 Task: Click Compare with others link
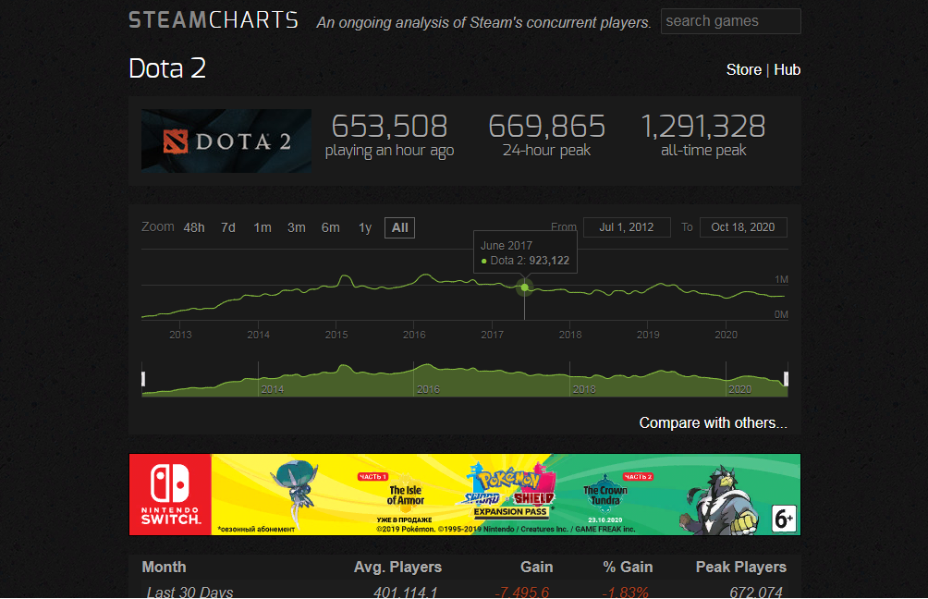pos(713,422)
